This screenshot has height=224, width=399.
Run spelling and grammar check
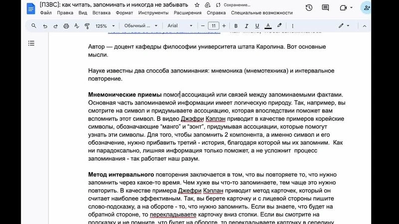point(77,26)
